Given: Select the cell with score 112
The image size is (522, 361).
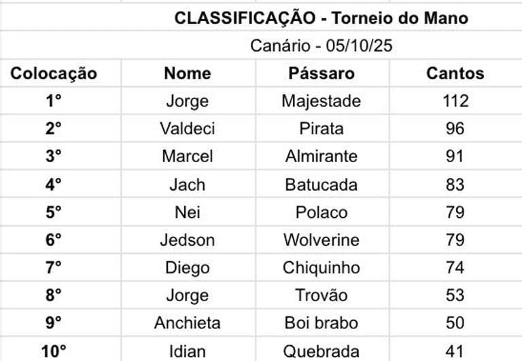Looking at the screenshot, I should click(x=455, y=100).
